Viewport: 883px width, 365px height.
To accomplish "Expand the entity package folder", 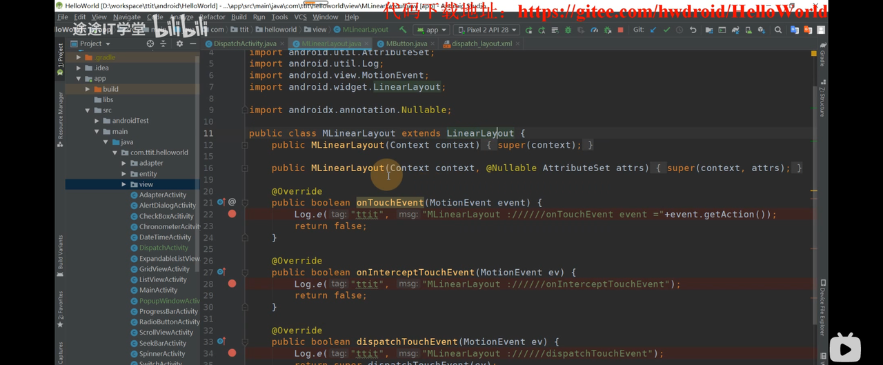I will point(124,174).
